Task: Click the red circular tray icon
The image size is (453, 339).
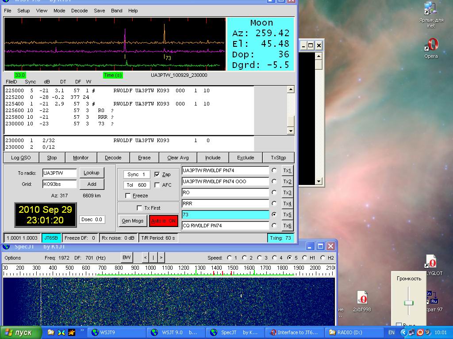Action: [x=420, y=332]
